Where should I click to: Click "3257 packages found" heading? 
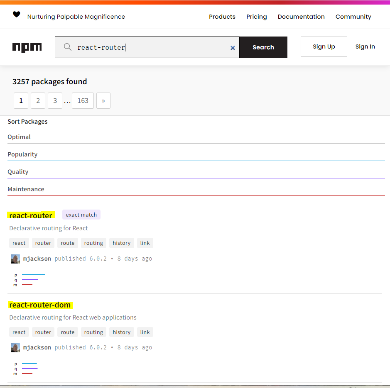tap(50, 81)
